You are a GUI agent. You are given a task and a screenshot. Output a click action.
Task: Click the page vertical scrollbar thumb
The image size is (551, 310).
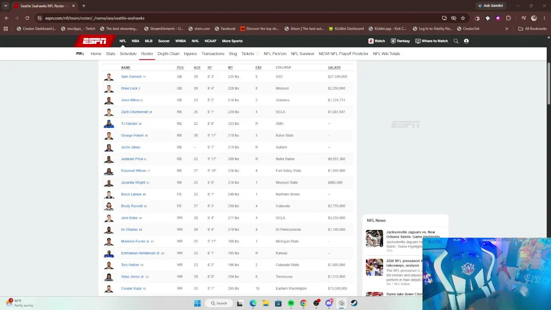[549, 83]
